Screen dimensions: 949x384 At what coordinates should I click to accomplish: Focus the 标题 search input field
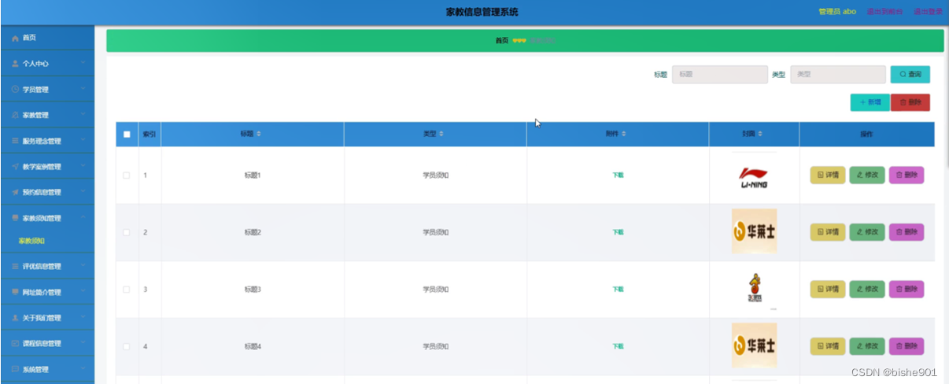[x=719, y=74]
